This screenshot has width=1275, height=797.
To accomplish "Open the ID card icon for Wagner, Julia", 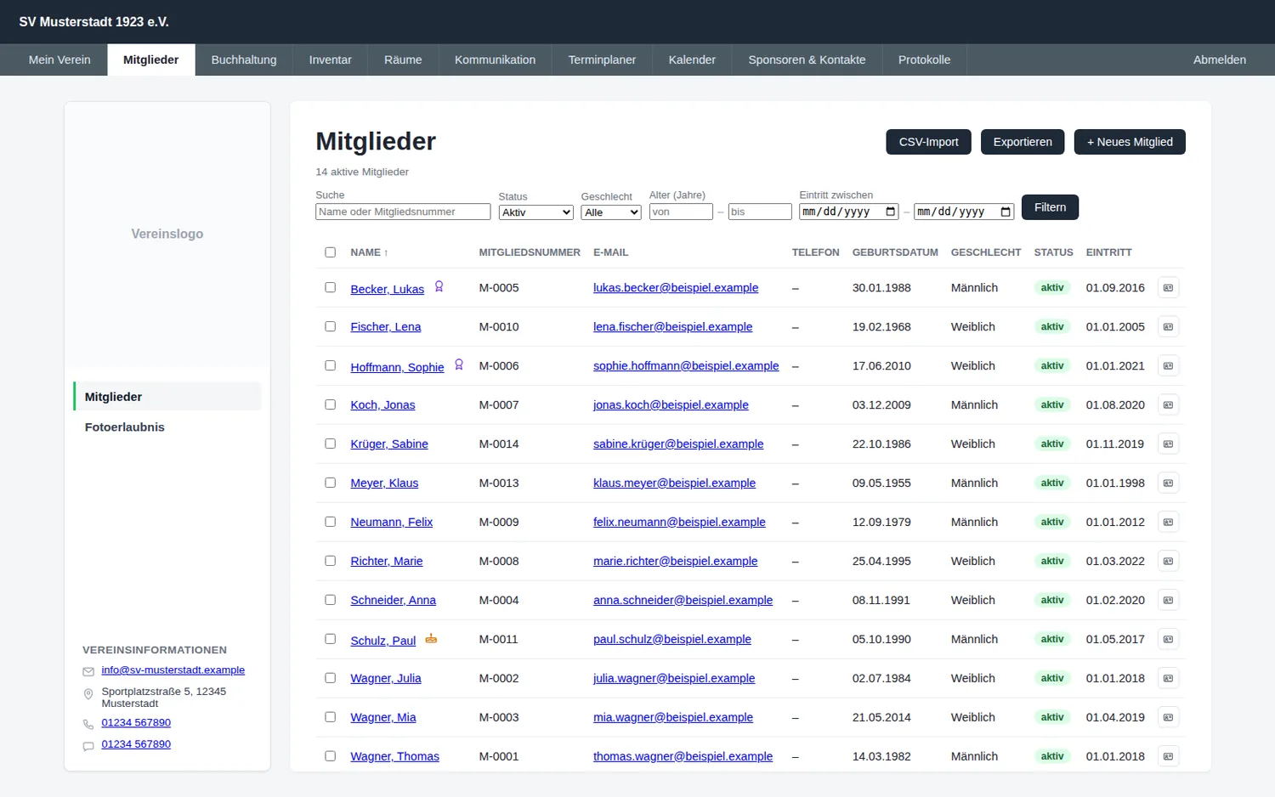I will pos(1168,679).
